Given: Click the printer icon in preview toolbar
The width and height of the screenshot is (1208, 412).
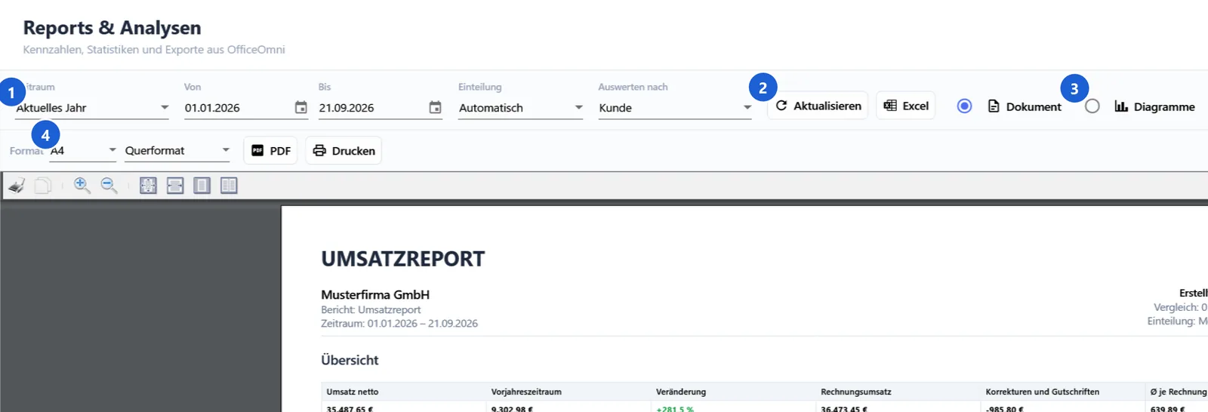Looking at the screenshot, I should (x=17, y=186).
